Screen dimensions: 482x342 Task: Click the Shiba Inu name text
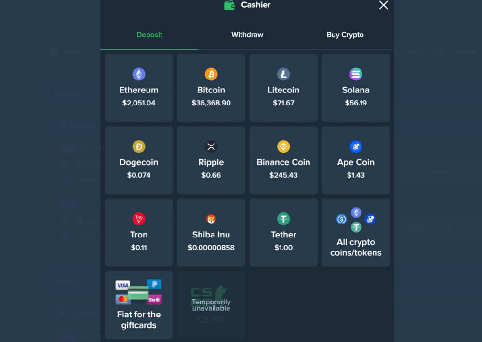[211, 235]
